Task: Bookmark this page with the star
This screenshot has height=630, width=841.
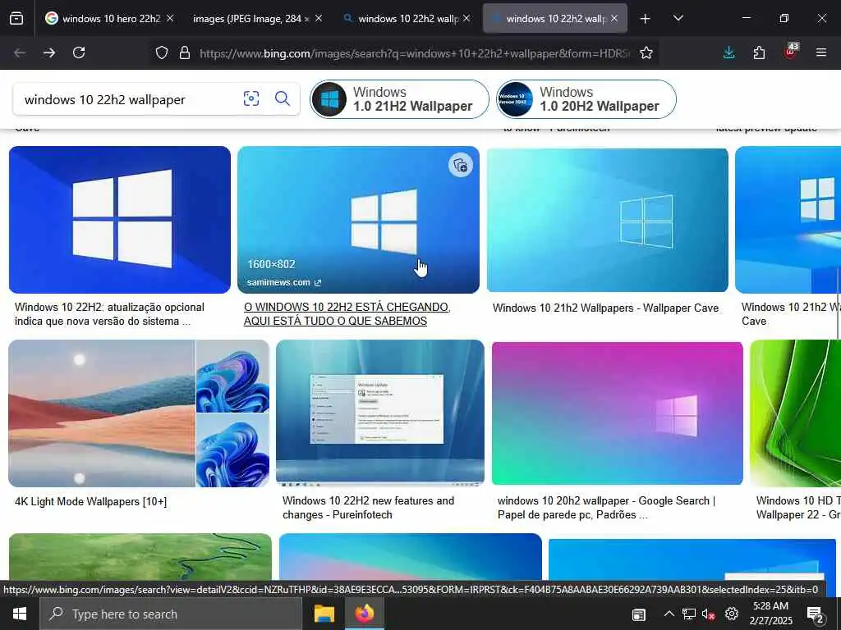Action: tap(646, 52)
